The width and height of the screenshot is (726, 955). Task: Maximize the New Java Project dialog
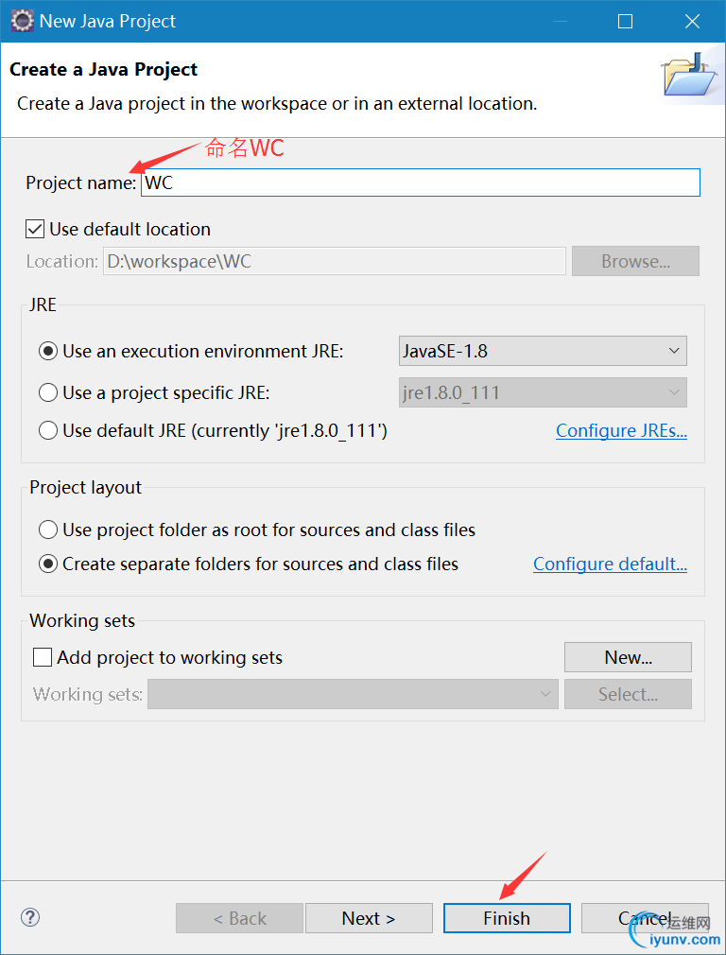(x=625, y=21)
